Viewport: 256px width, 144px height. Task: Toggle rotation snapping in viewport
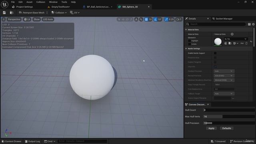pyautogui.click(x=156, y=20)
